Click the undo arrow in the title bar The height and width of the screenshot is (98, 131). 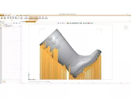5,14
